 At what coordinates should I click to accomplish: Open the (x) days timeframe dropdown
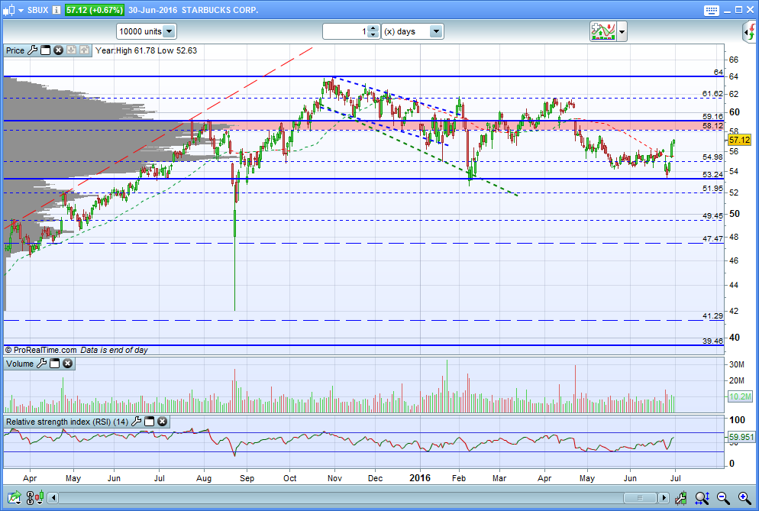tap(412, 31)
